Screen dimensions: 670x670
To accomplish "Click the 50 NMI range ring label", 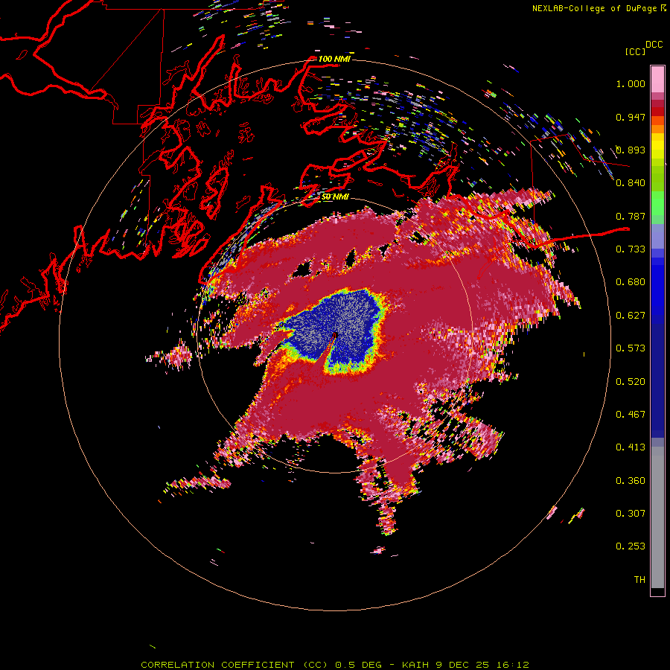I will [x=335, y=197].
